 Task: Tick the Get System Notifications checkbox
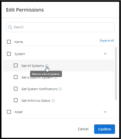16,89
